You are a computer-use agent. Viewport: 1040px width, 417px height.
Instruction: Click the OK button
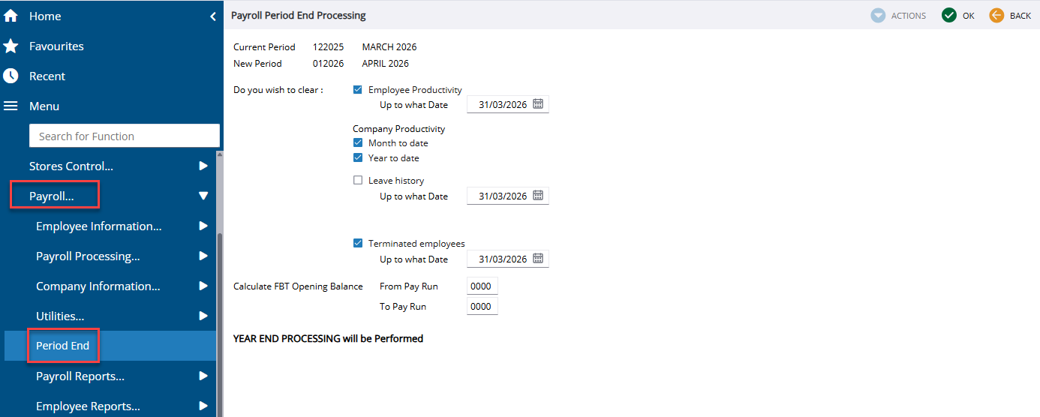pyautogui.click(x=958, y=16)
